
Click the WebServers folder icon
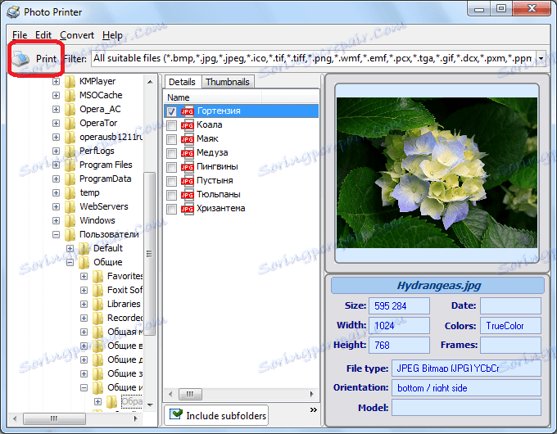point(69,207)
